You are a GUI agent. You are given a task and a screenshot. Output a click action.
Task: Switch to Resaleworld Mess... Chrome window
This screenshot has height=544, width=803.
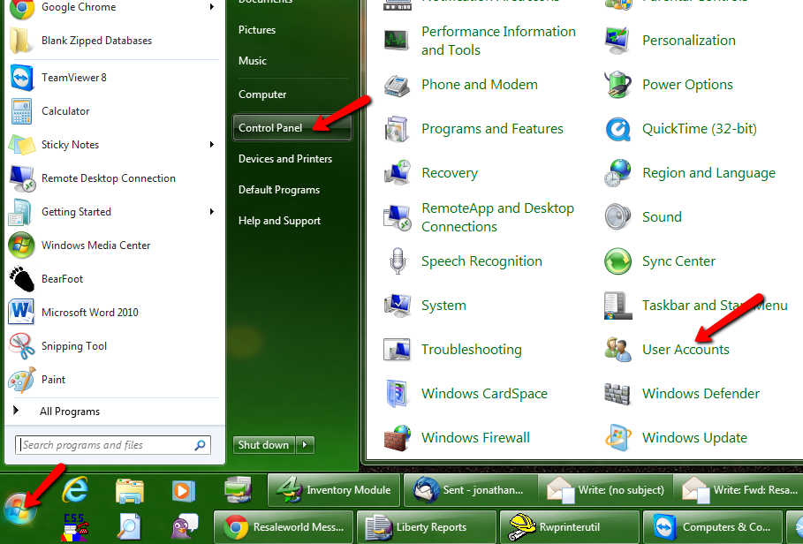tap(284, 527)
